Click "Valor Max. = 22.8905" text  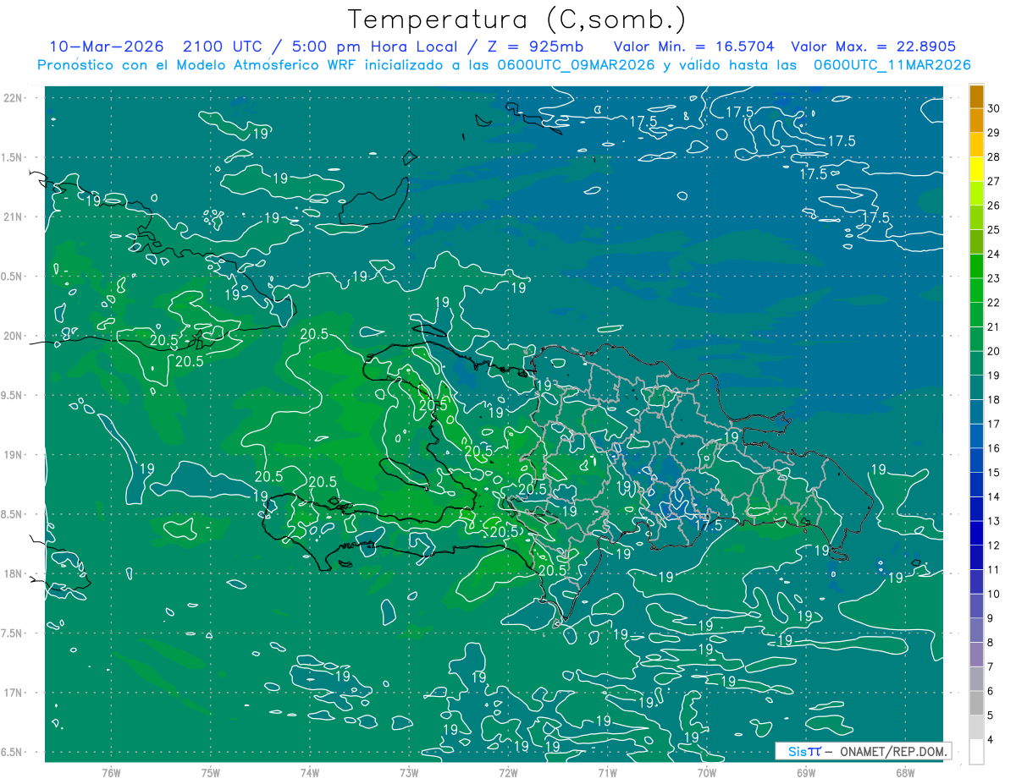click(873, 47)
